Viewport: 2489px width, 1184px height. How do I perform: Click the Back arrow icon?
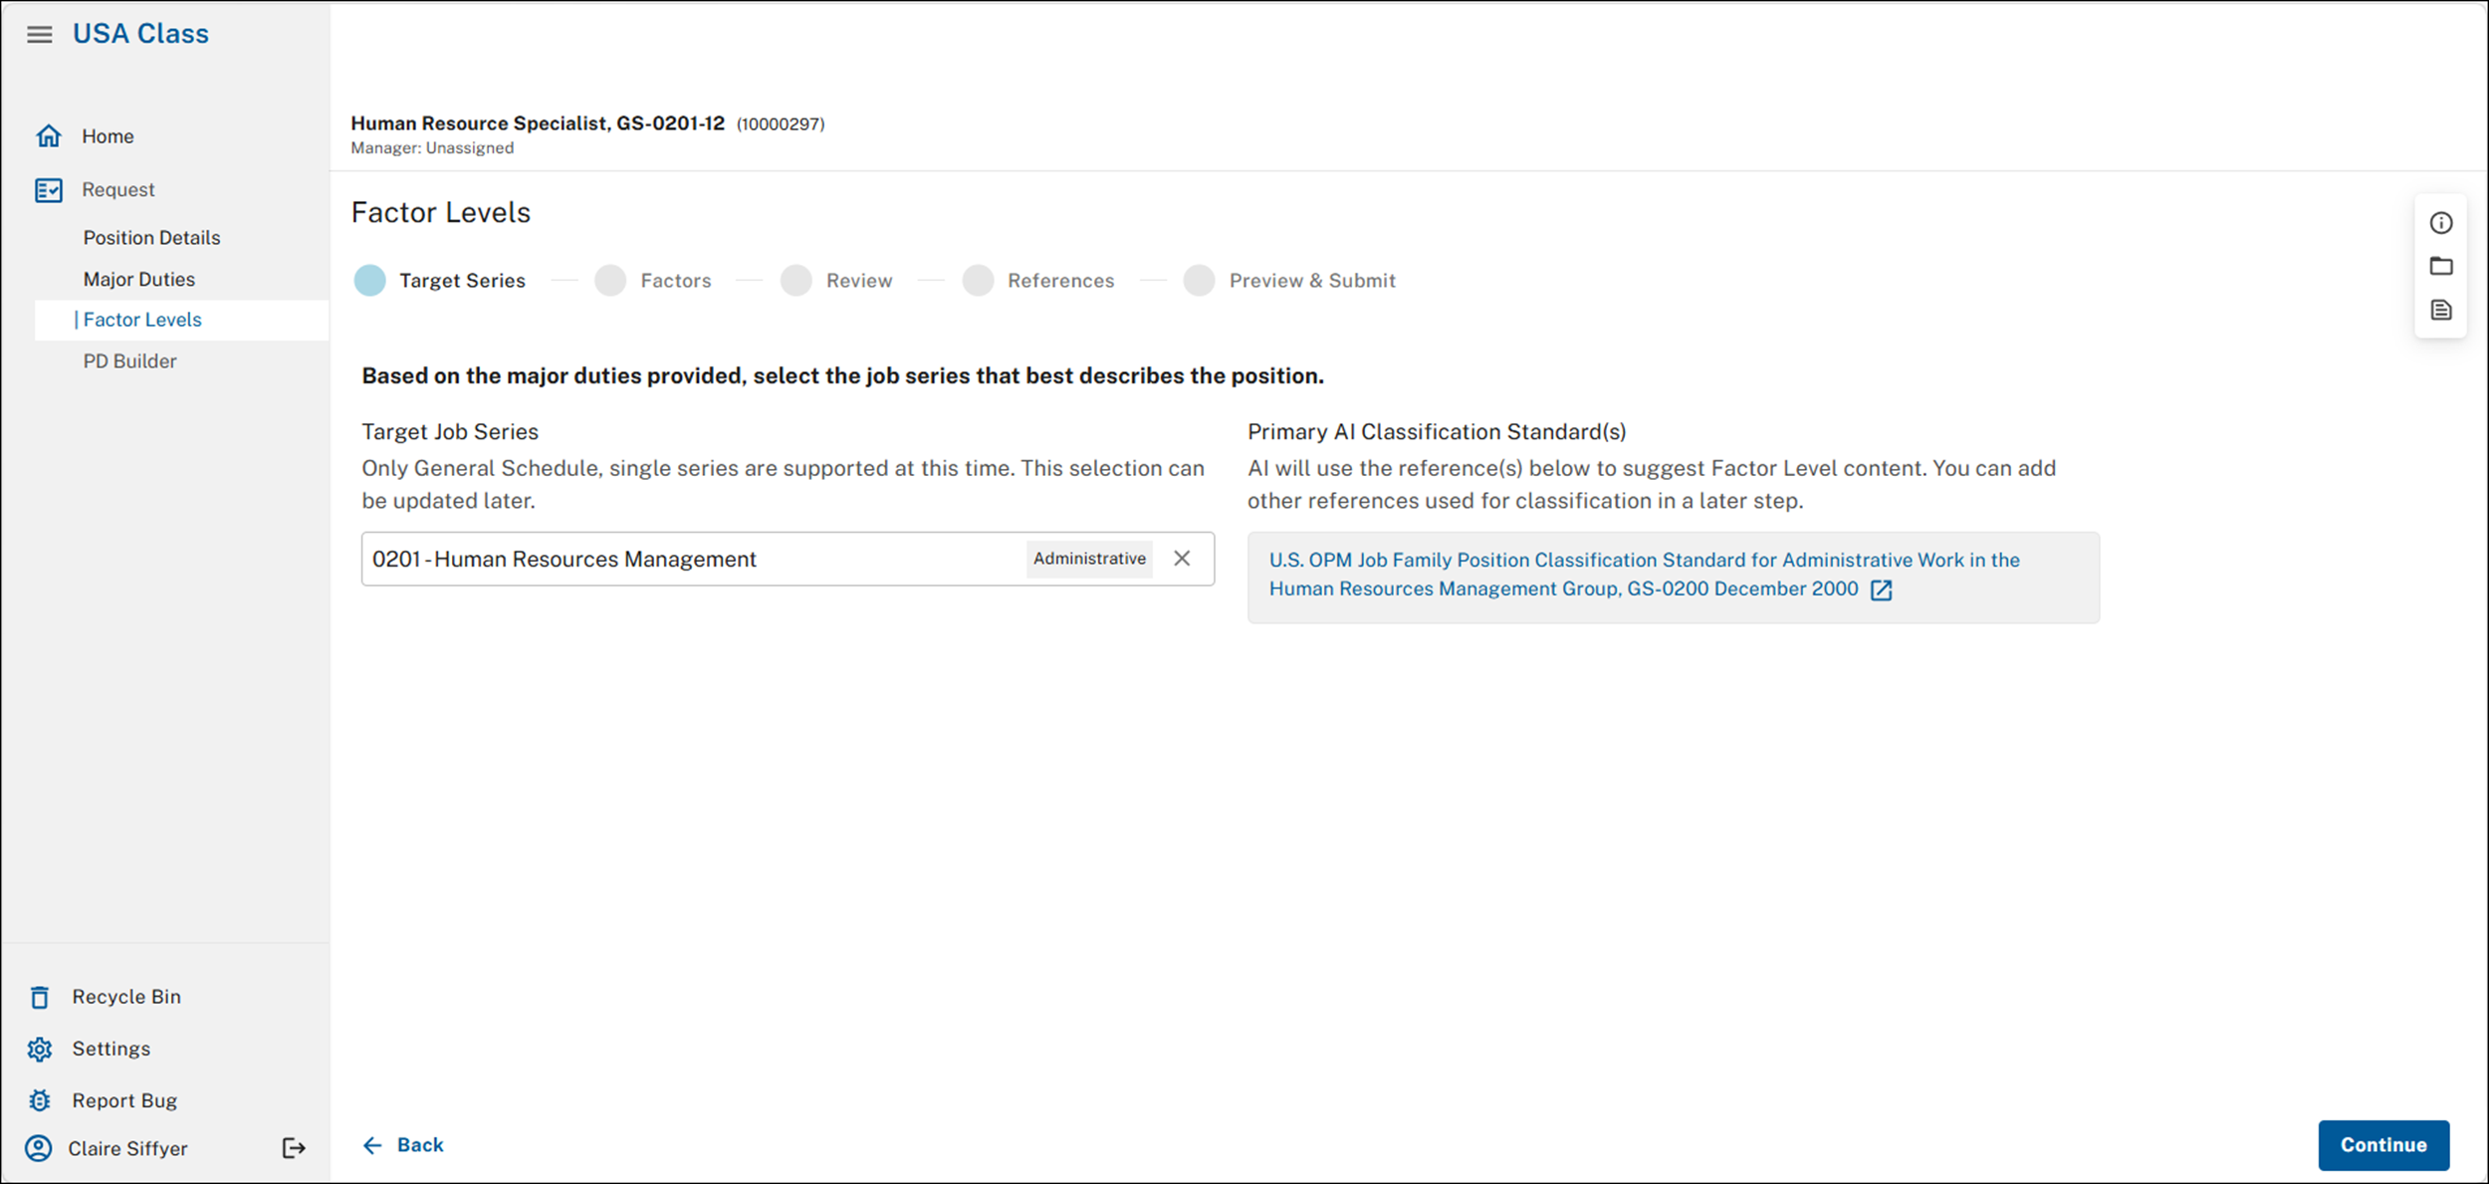point(372,1145)
